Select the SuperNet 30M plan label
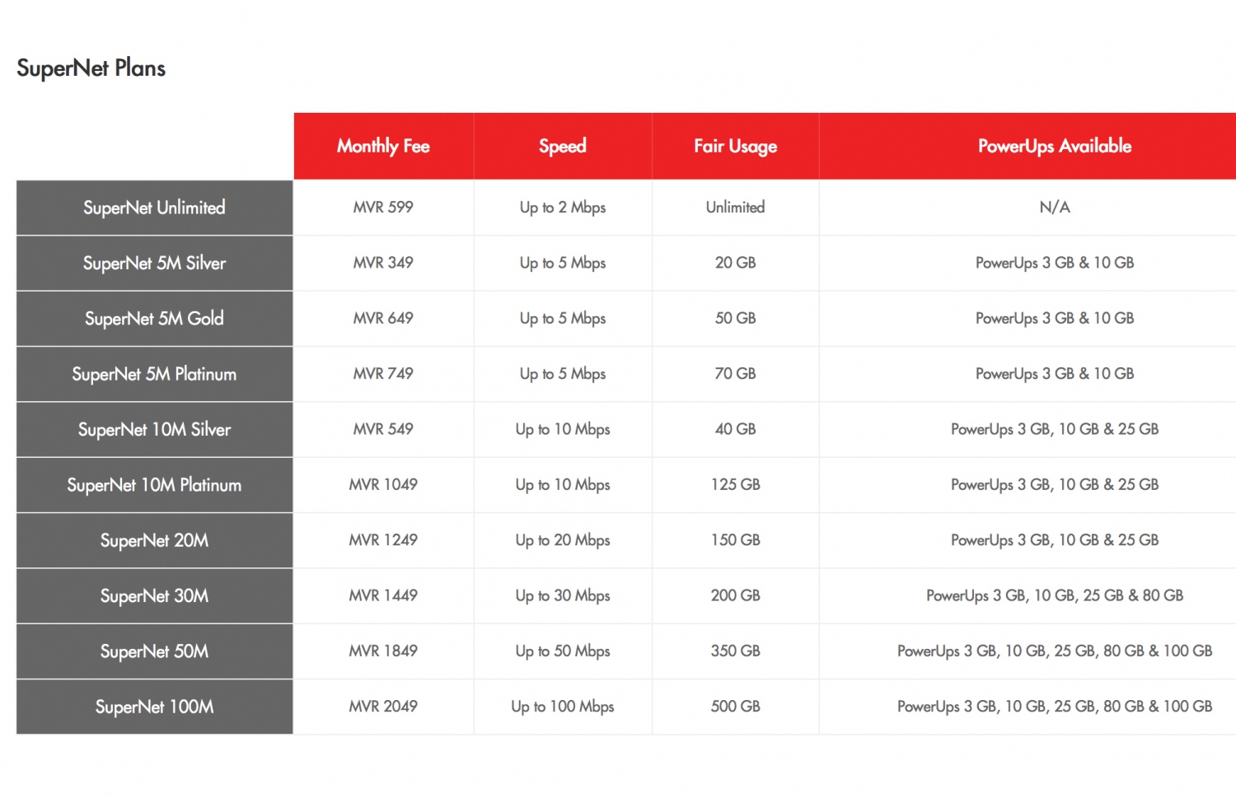Screen dimensions: 1236x798 (x=154, y=596)
